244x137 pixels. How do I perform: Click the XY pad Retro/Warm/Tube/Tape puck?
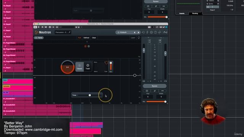point(106,63)
